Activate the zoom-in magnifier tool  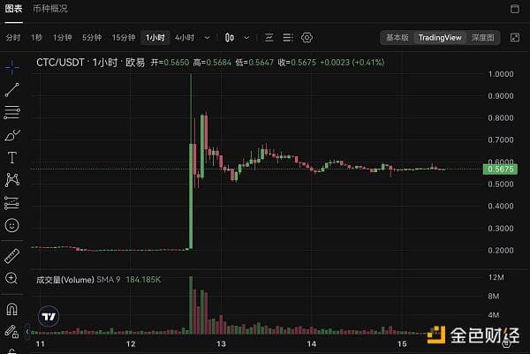pos(11,278)
